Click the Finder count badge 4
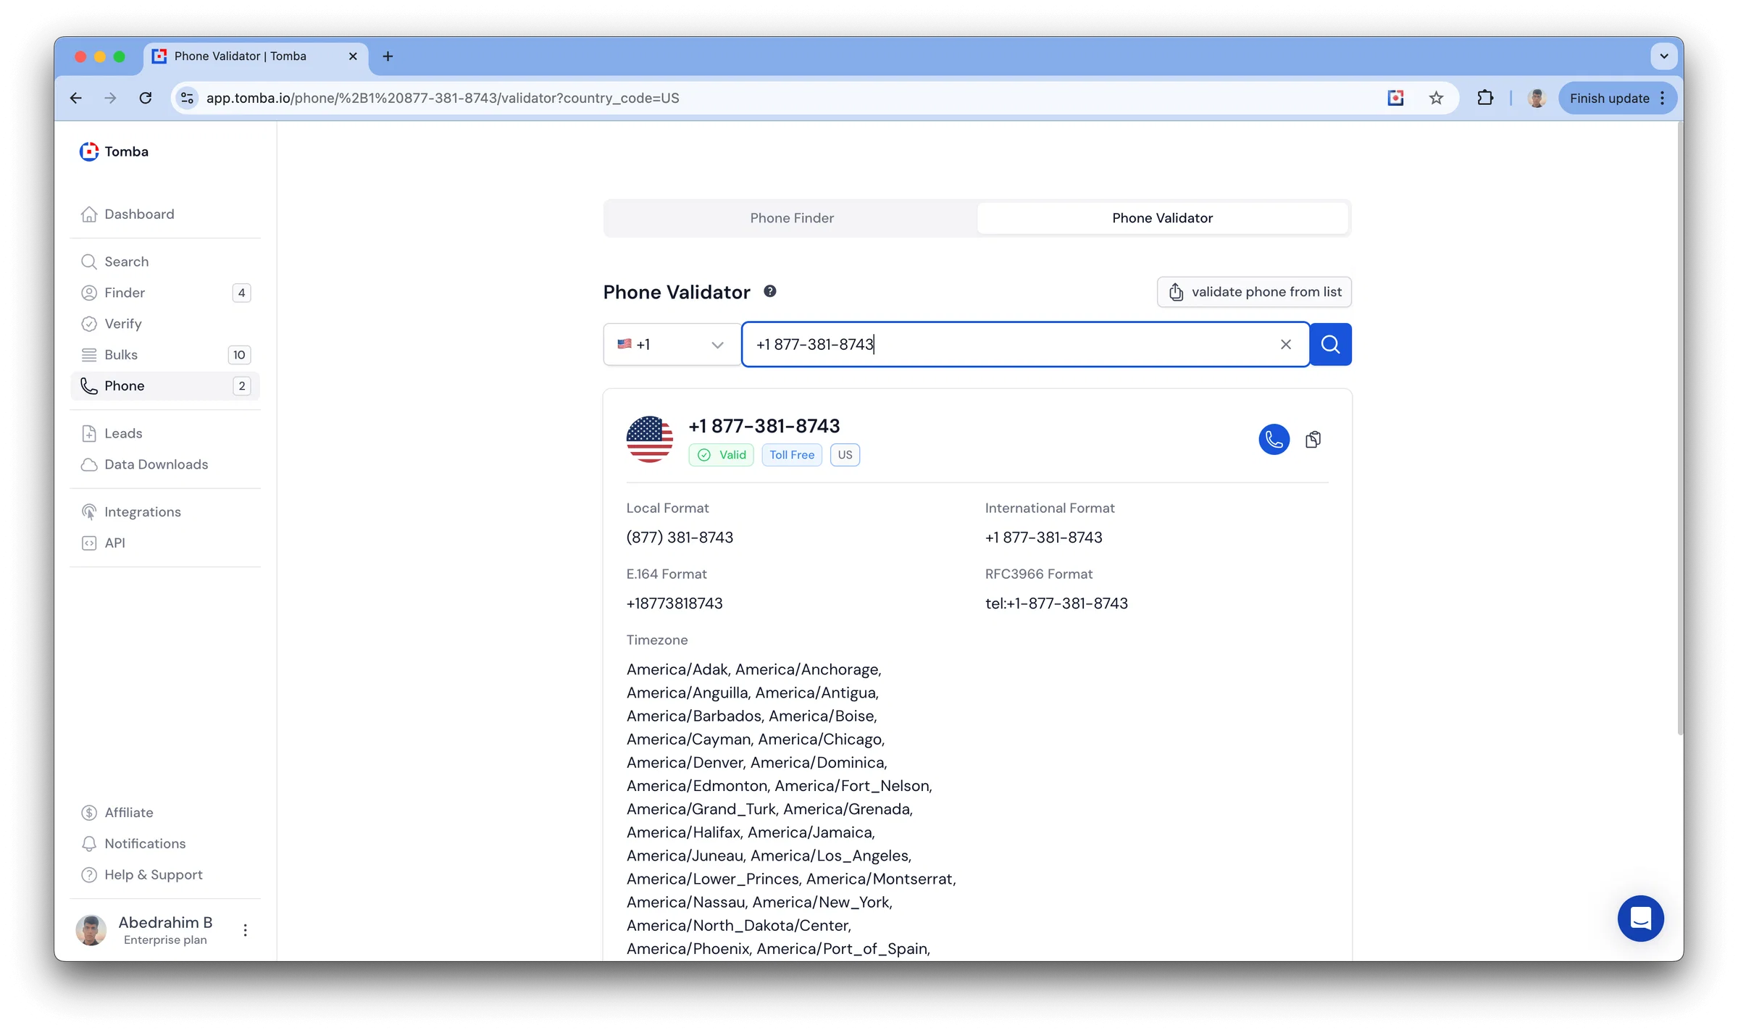Screen dimensions: 1738x1033 (x=242, y=293)
